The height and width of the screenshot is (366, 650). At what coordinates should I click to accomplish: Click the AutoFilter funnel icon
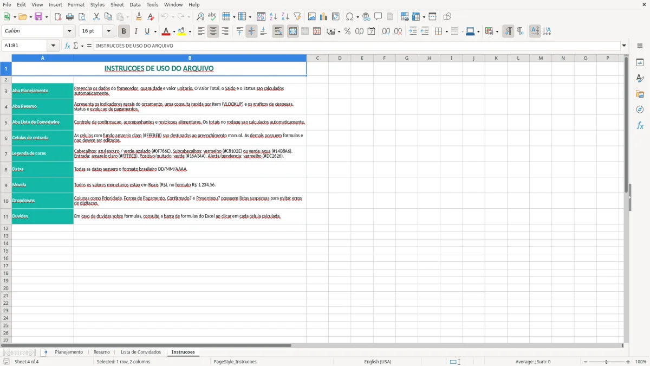[297, 17]
